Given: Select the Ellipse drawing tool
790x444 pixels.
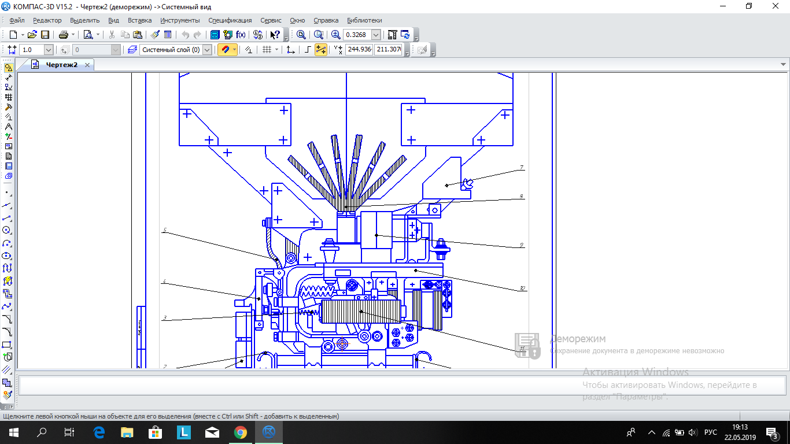Looking at the screenshot, I should coord(8,256).
